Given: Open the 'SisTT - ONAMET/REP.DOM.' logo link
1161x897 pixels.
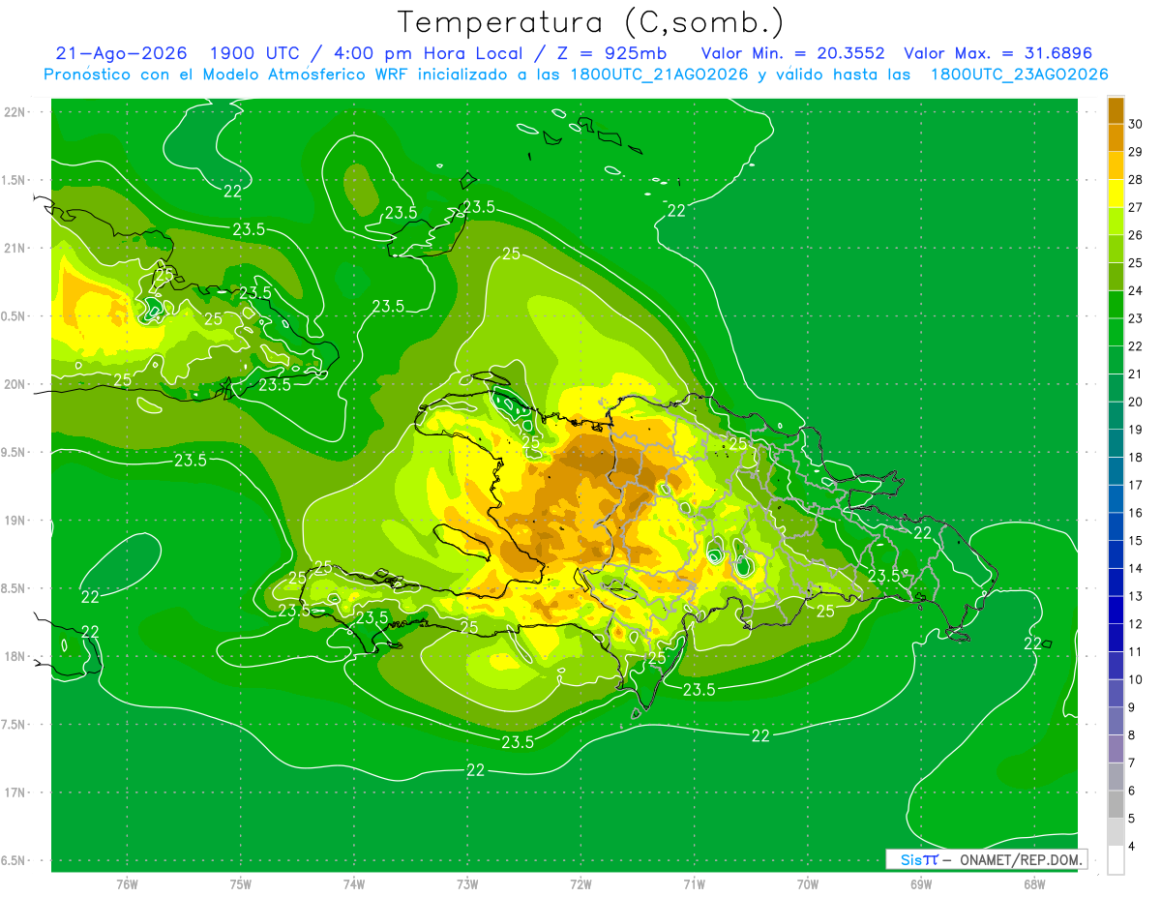Looking at the screenshot, I should [x=986, y=859].
